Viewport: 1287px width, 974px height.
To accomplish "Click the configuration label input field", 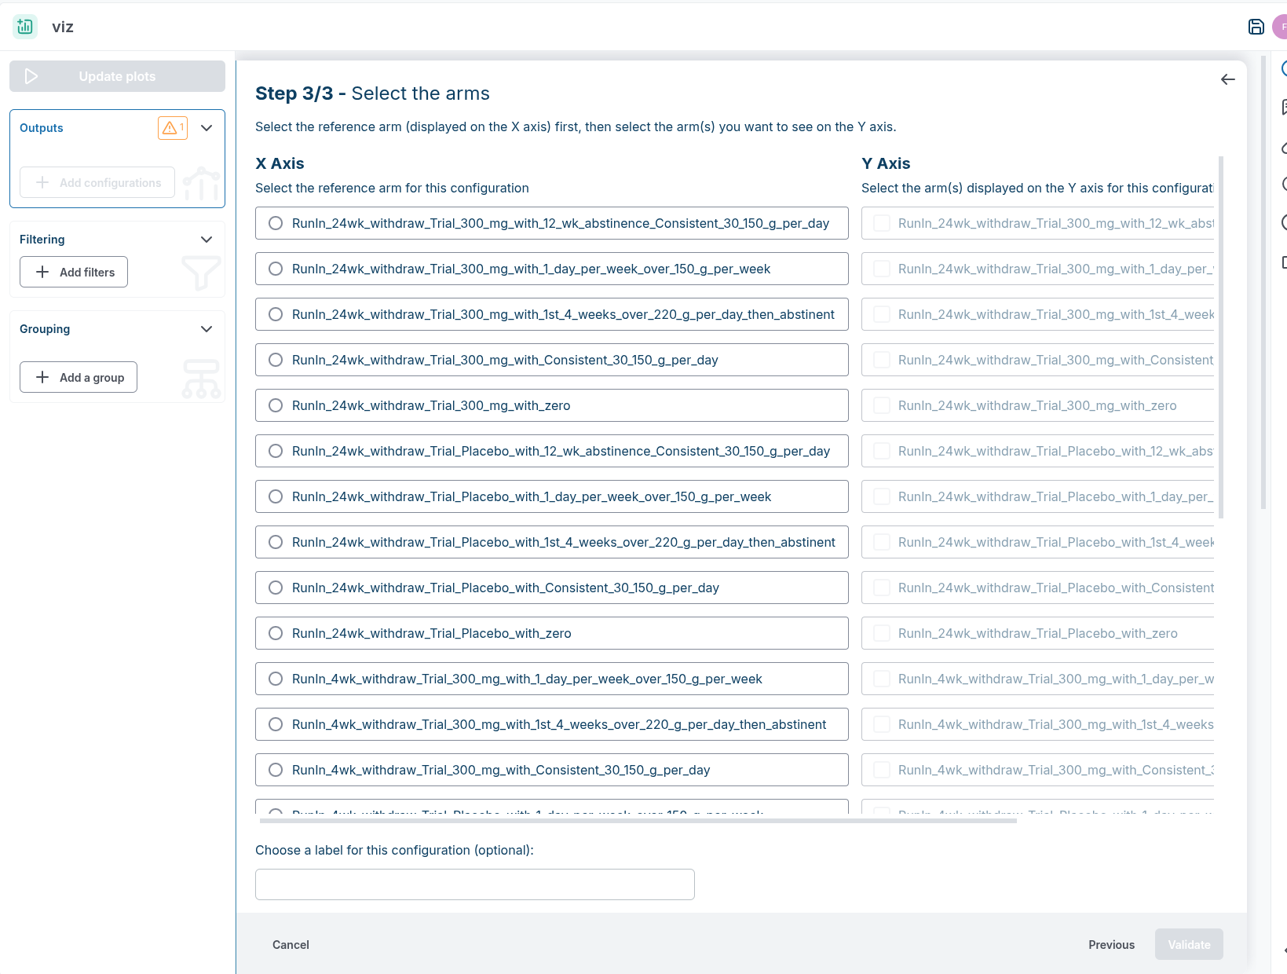I will (474, 884).
